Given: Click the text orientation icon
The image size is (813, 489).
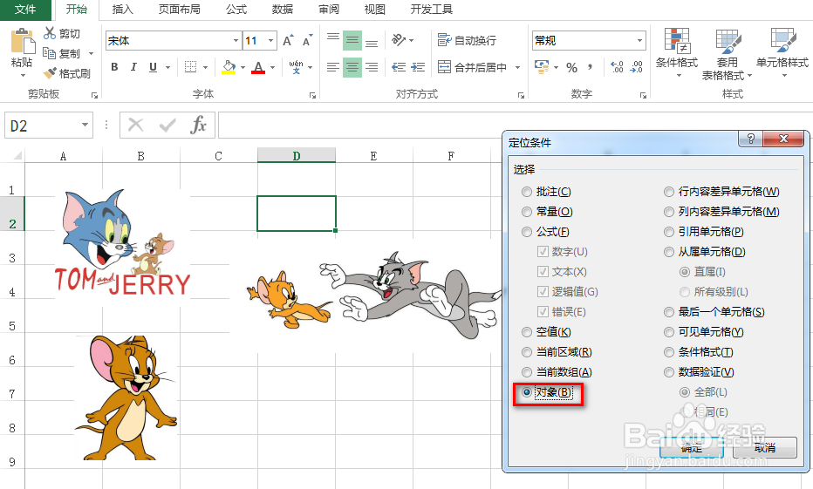Looking at the screenshot, I should (399, 39).
